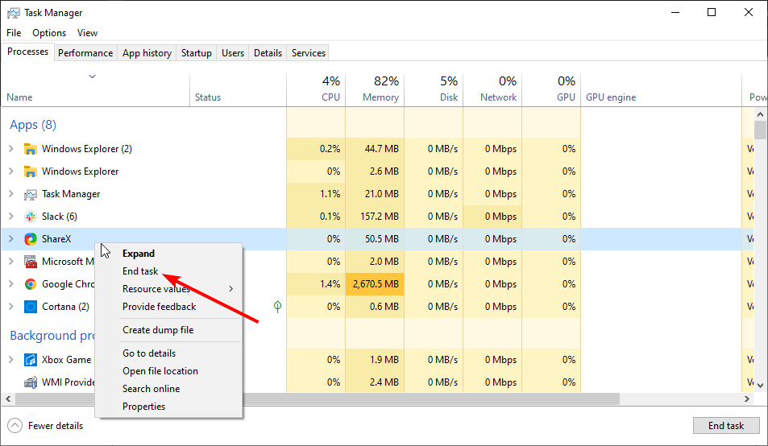This screenshot has height=446, width=768.
Task: Click the WMI Provider process icon
Action: (x=31, y=382)
